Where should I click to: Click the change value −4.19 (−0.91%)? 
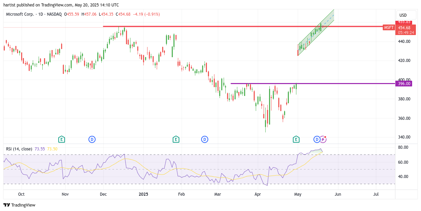tap(146, 14)
